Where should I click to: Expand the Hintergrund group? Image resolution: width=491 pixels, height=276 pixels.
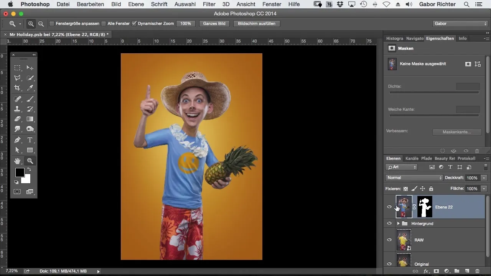[x=398, y=223]
